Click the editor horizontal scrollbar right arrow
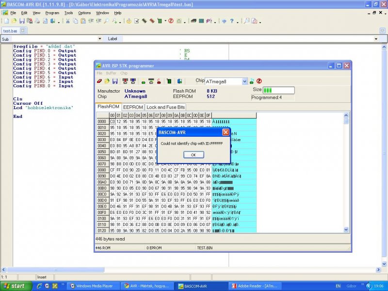388x291 pixels. pyautogui.click(x=378, y=270)
